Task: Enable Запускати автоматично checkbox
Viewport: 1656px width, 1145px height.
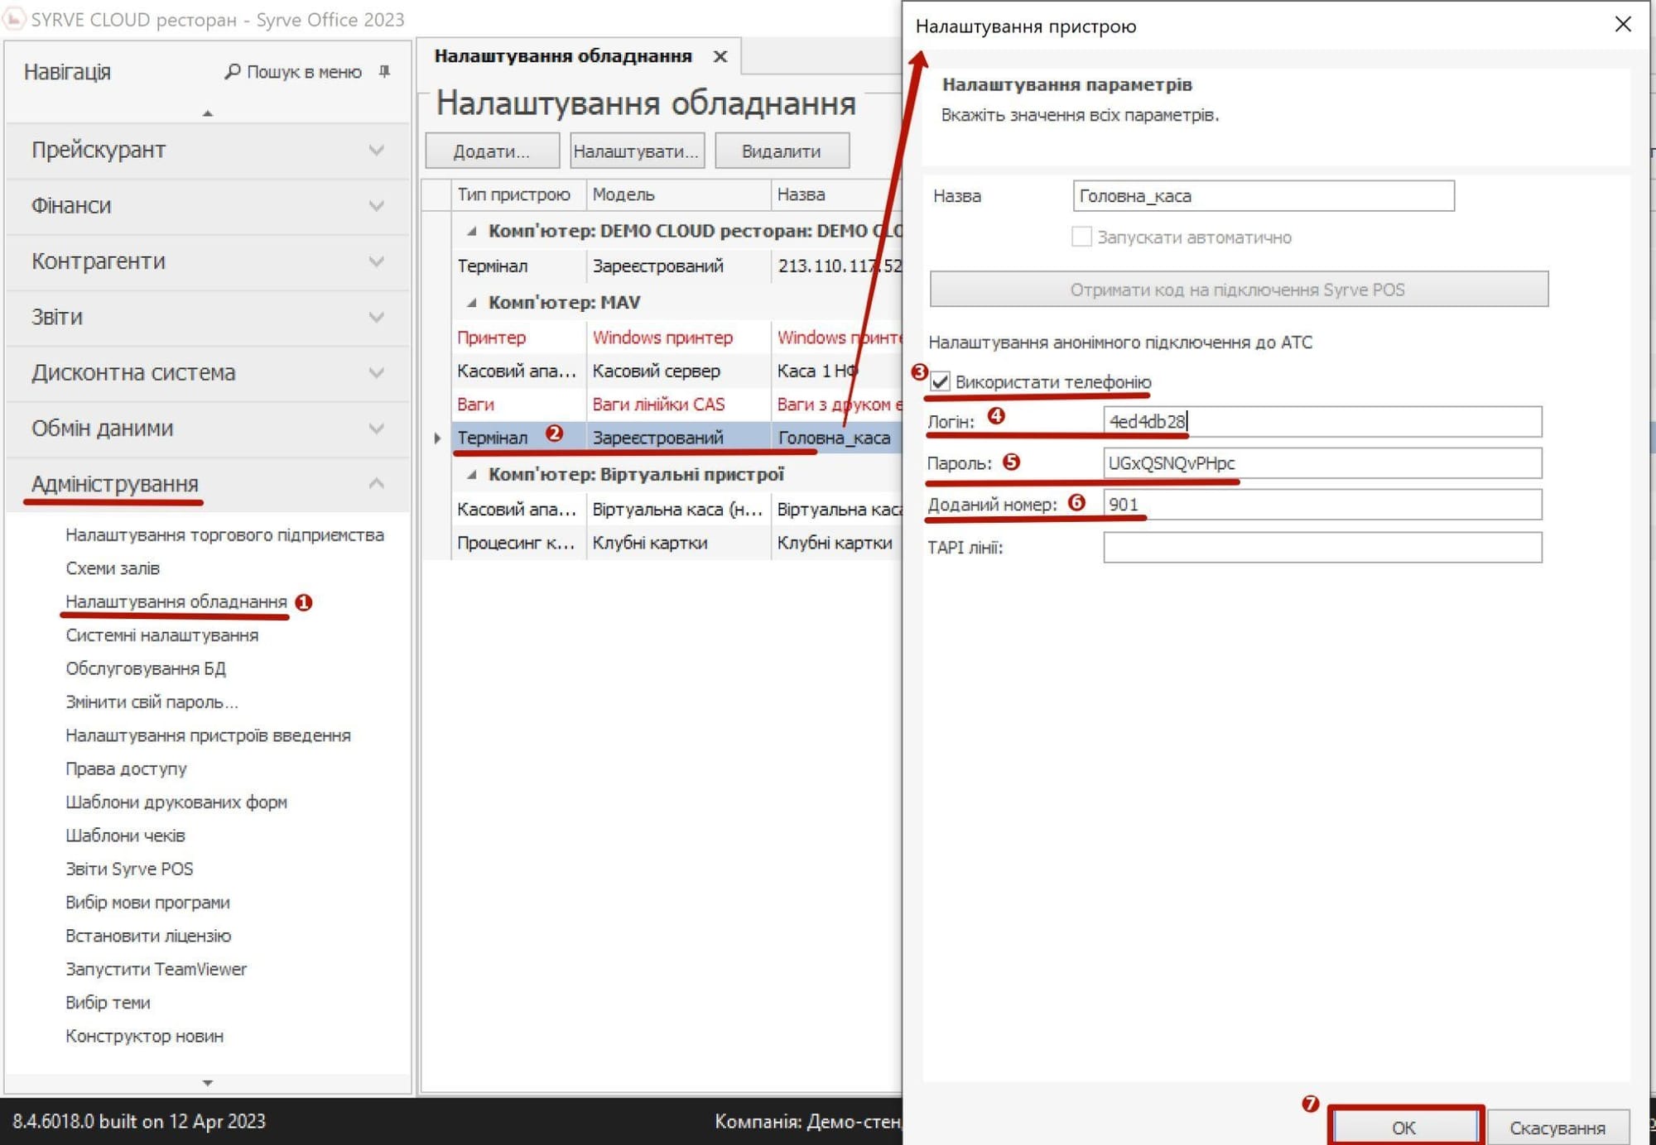Action: click(1081, 237)
